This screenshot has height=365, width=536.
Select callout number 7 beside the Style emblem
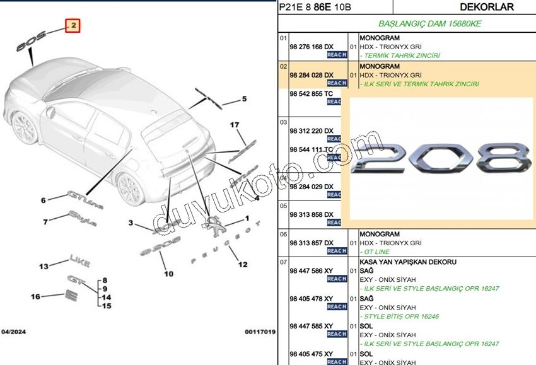pos(45,222)
